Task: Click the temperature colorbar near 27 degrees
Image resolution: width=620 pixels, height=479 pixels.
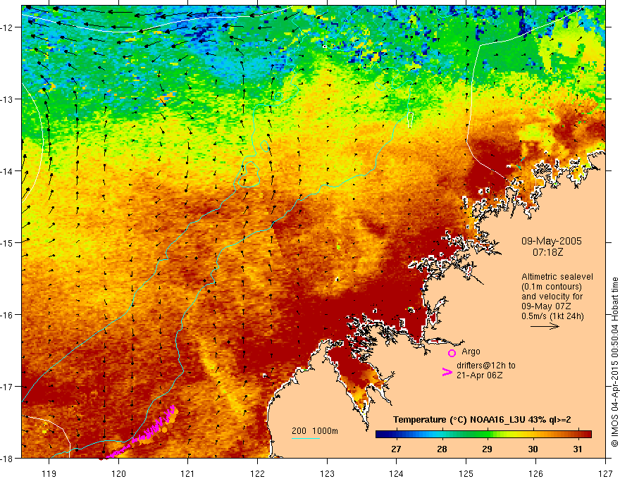Action: (396, 435)
